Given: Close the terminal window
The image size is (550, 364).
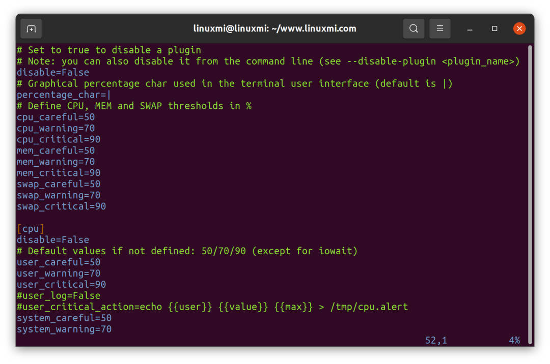Looking at the screenshot, I should [x=519, y=28].
